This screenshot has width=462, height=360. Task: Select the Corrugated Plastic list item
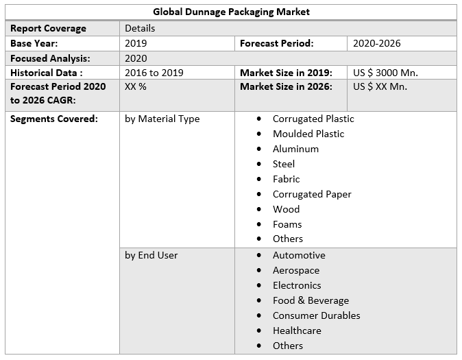(313, 119)
